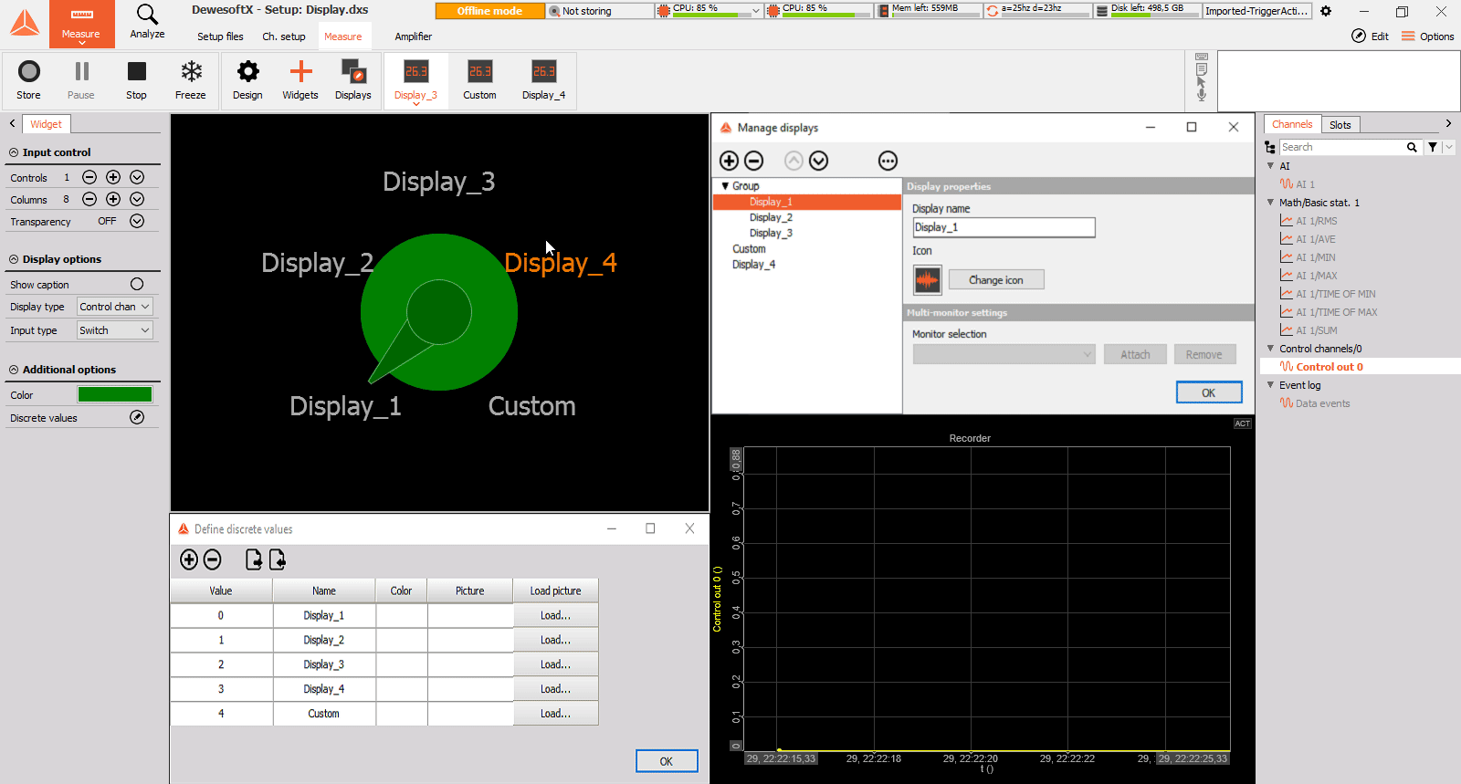Open Columns count dropdown arrow
Image resolution: width=1461 pixels, height=784 pixels.
[x=137, y=199]
